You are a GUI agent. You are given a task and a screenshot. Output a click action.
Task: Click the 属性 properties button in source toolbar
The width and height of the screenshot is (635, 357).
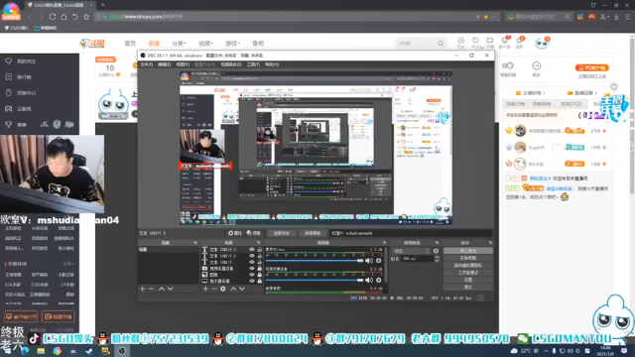235,233
